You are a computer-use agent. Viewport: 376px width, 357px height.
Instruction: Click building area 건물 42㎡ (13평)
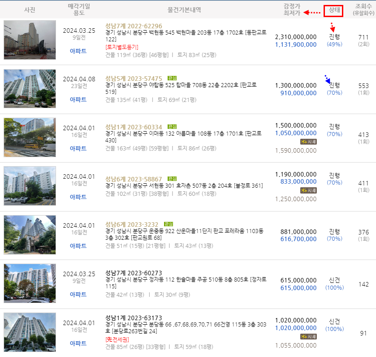click(125, 295)
